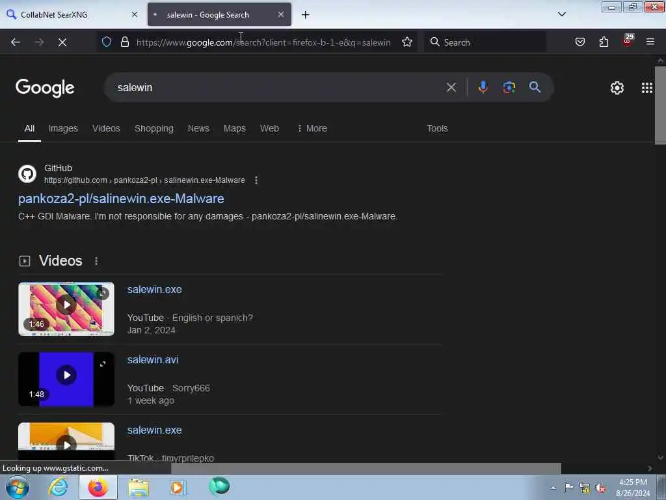Click the site padlock icon
Image resolution: width=666 pixels, height=500 pixels.
(124, 42)
